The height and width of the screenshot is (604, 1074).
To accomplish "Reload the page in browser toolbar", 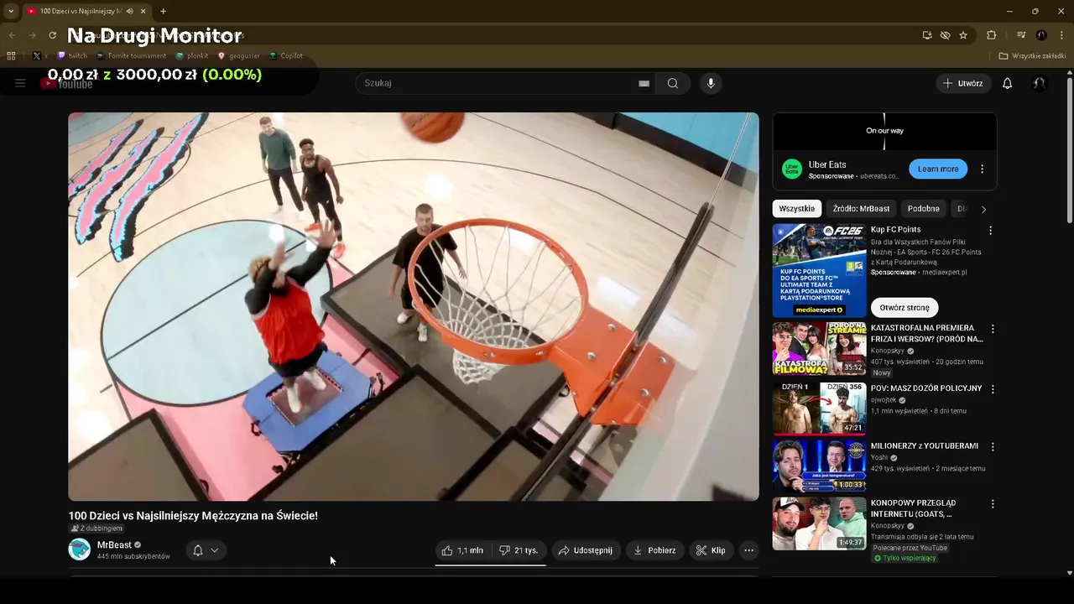I will (x=52, y=35).
